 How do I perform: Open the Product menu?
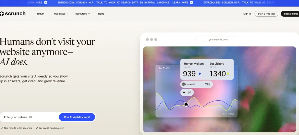tap(41, 14)
